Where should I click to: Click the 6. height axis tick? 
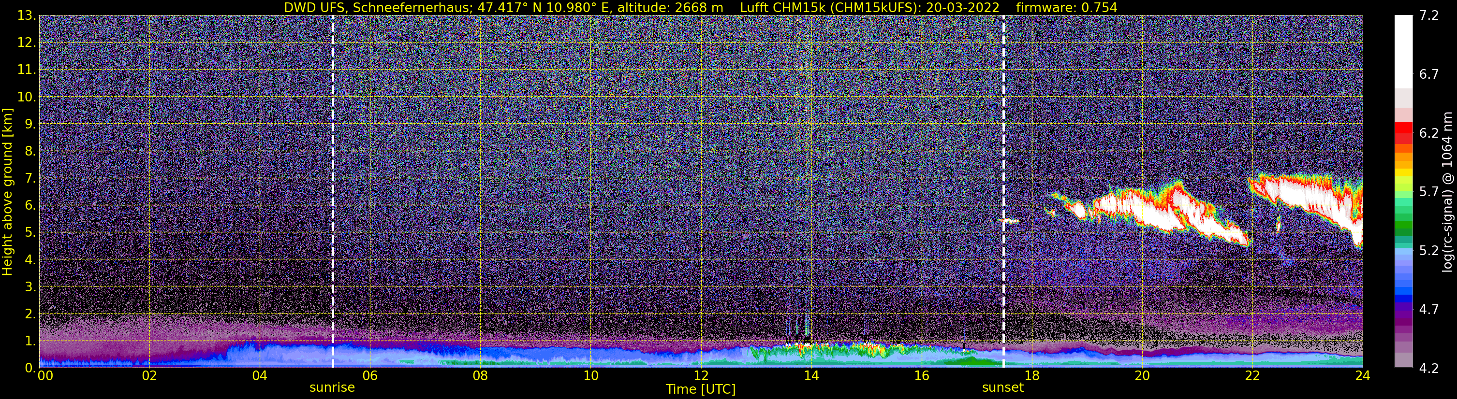point(30,205)
